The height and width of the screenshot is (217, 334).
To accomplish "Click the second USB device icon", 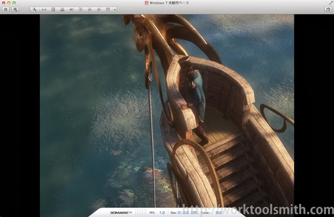I will click(99, 9).
